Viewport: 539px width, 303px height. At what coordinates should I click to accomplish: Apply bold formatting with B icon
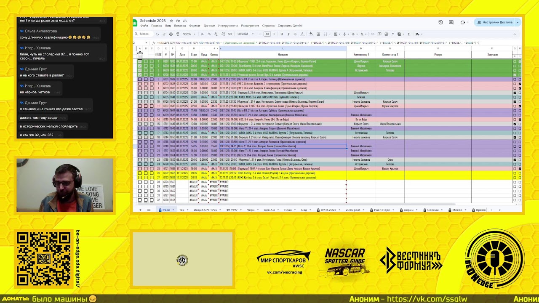pos(282,34)
